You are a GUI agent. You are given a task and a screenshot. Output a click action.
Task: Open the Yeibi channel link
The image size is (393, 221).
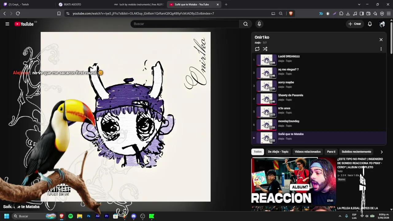(340, 171)
